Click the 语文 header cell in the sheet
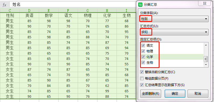 click(68, 15)
